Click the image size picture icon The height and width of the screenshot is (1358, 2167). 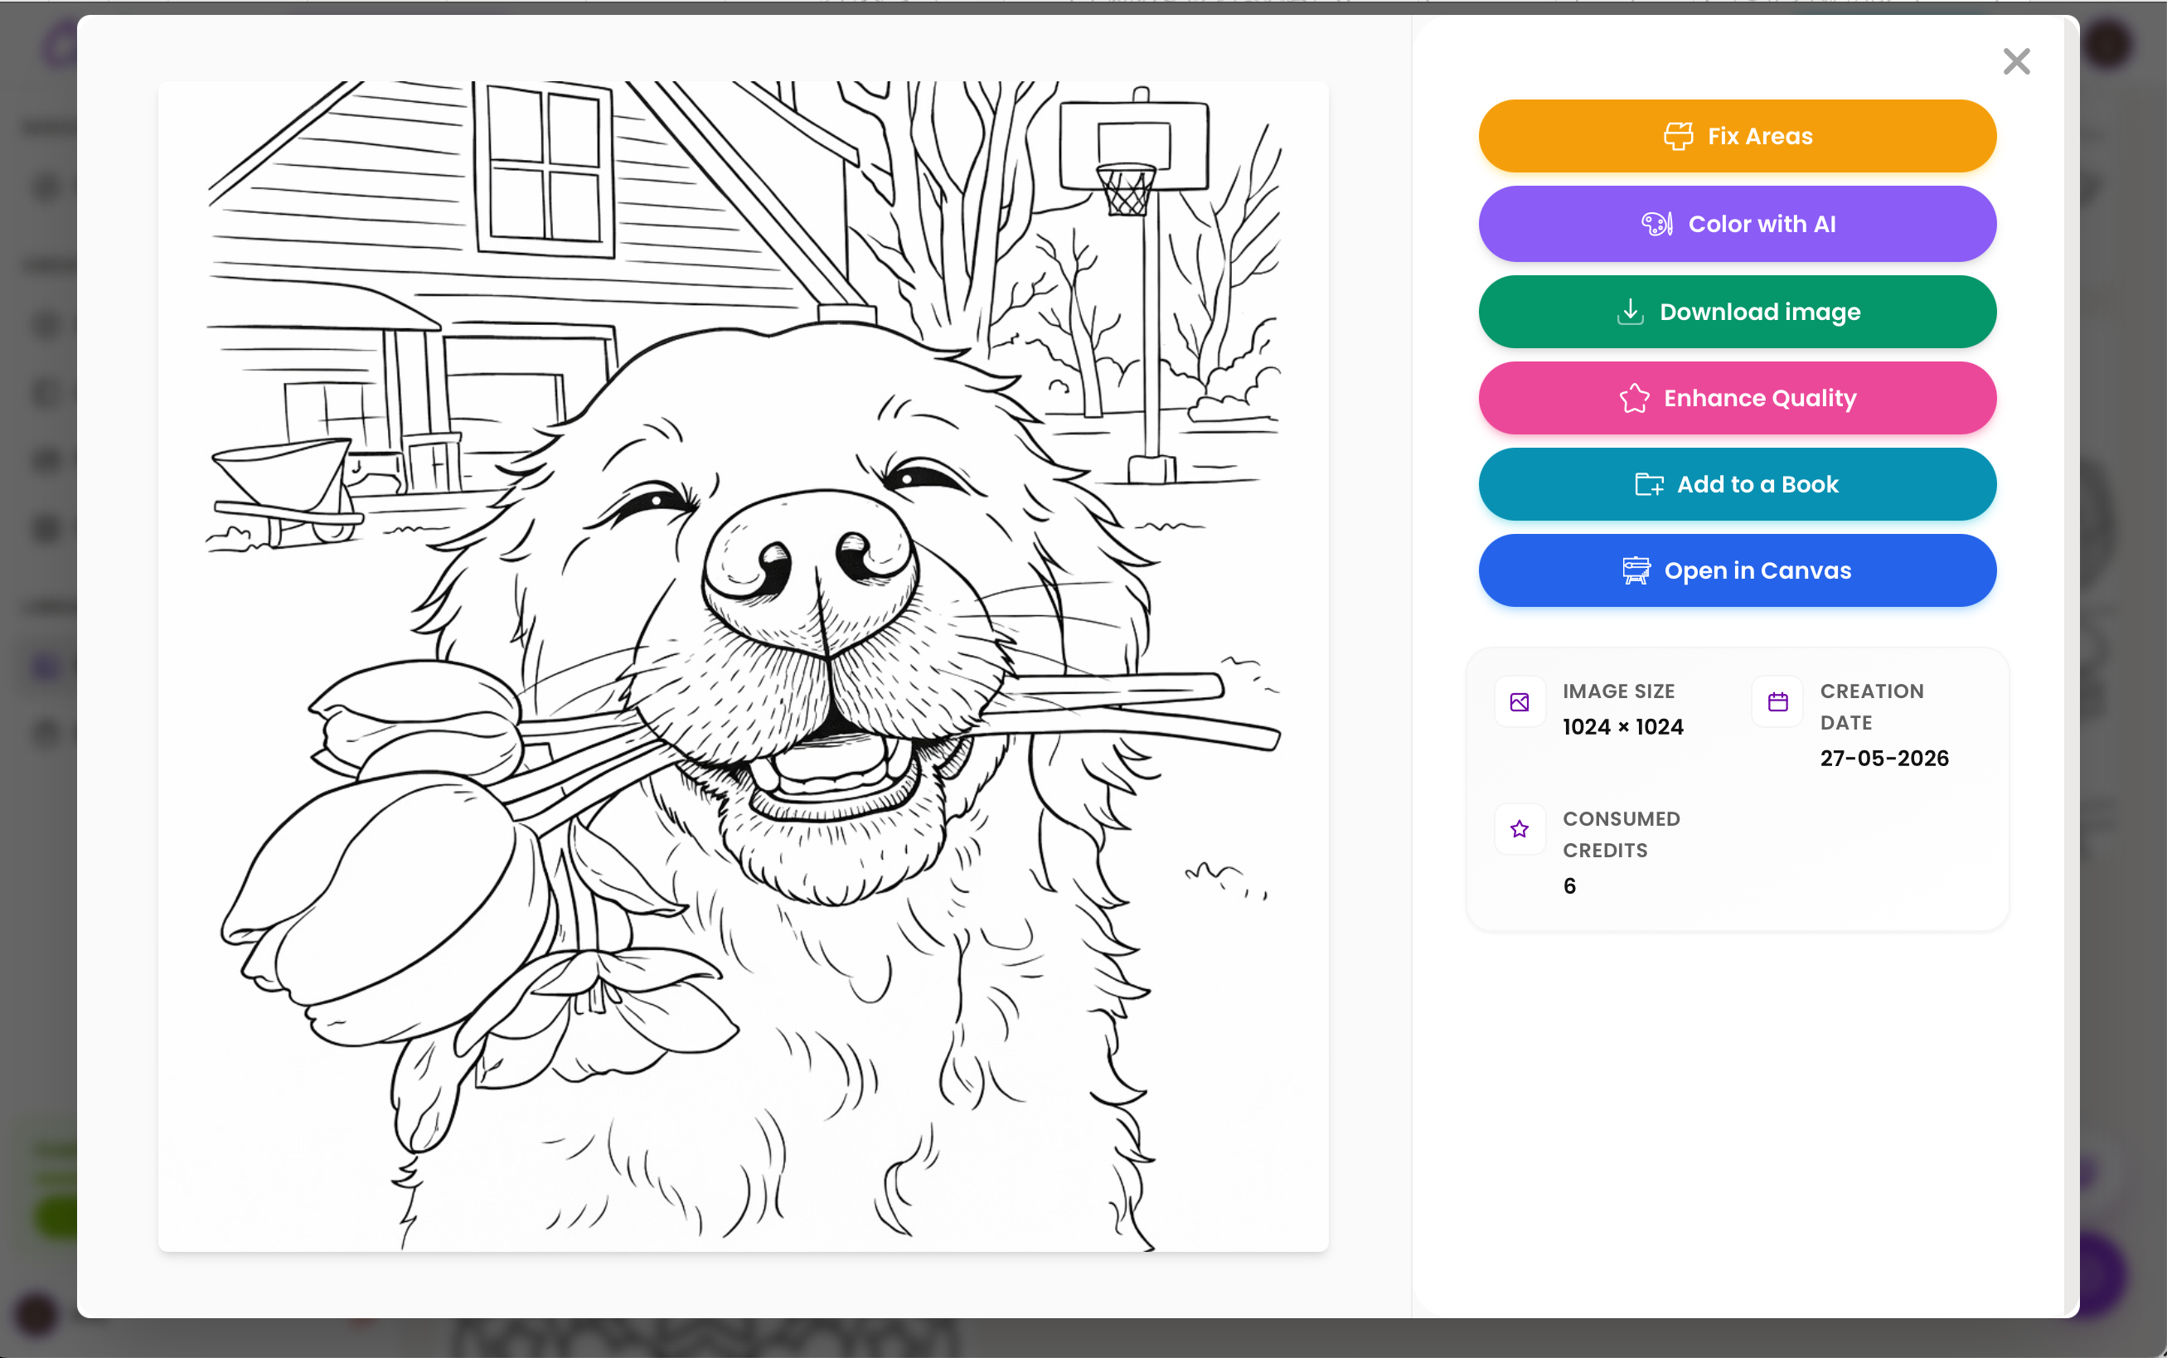pos(1520,702)
